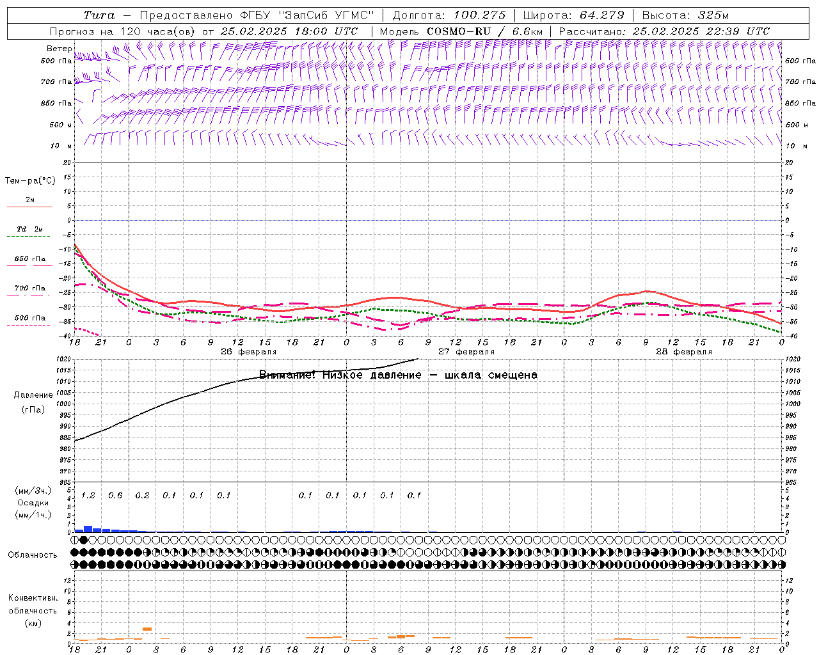Select "Прогноз на 120 часа(ов)" forecast text
The height and width of the screenshot is (655, 819).
[123, 31]
